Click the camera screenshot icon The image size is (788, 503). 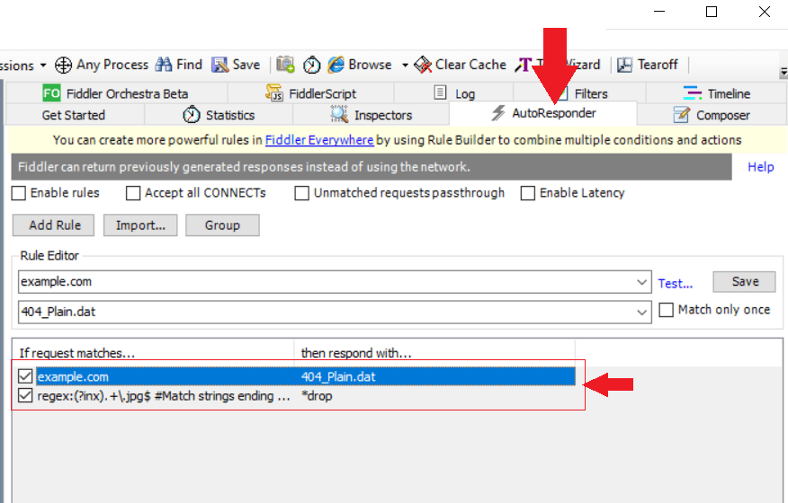point(285,65)
